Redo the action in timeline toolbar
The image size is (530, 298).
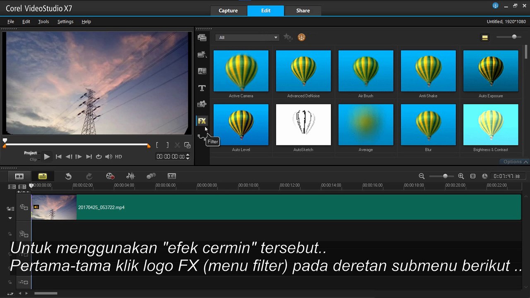pyautogui.click(x=89, y=176)
